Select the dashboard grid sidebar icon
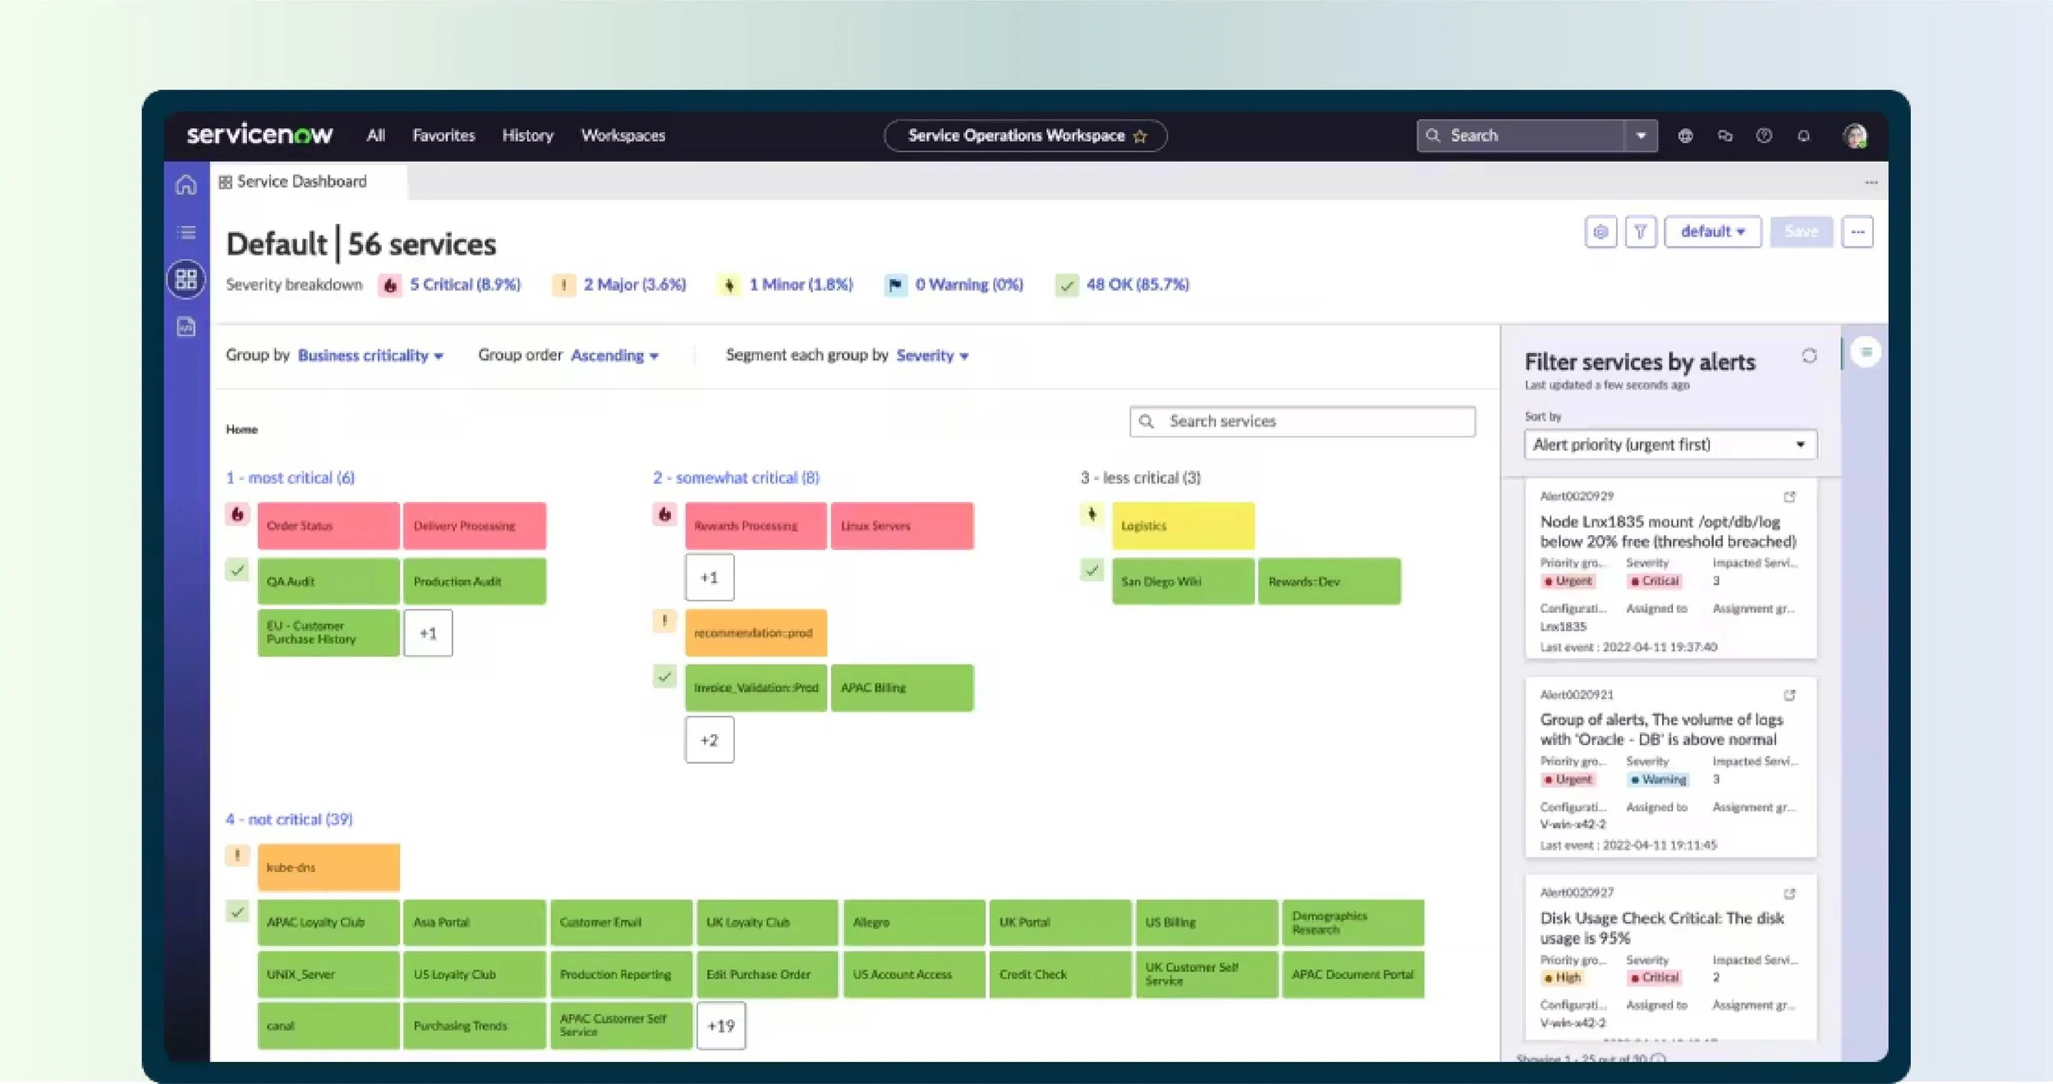The image size is (2053, 1084). tap(186, 280)
